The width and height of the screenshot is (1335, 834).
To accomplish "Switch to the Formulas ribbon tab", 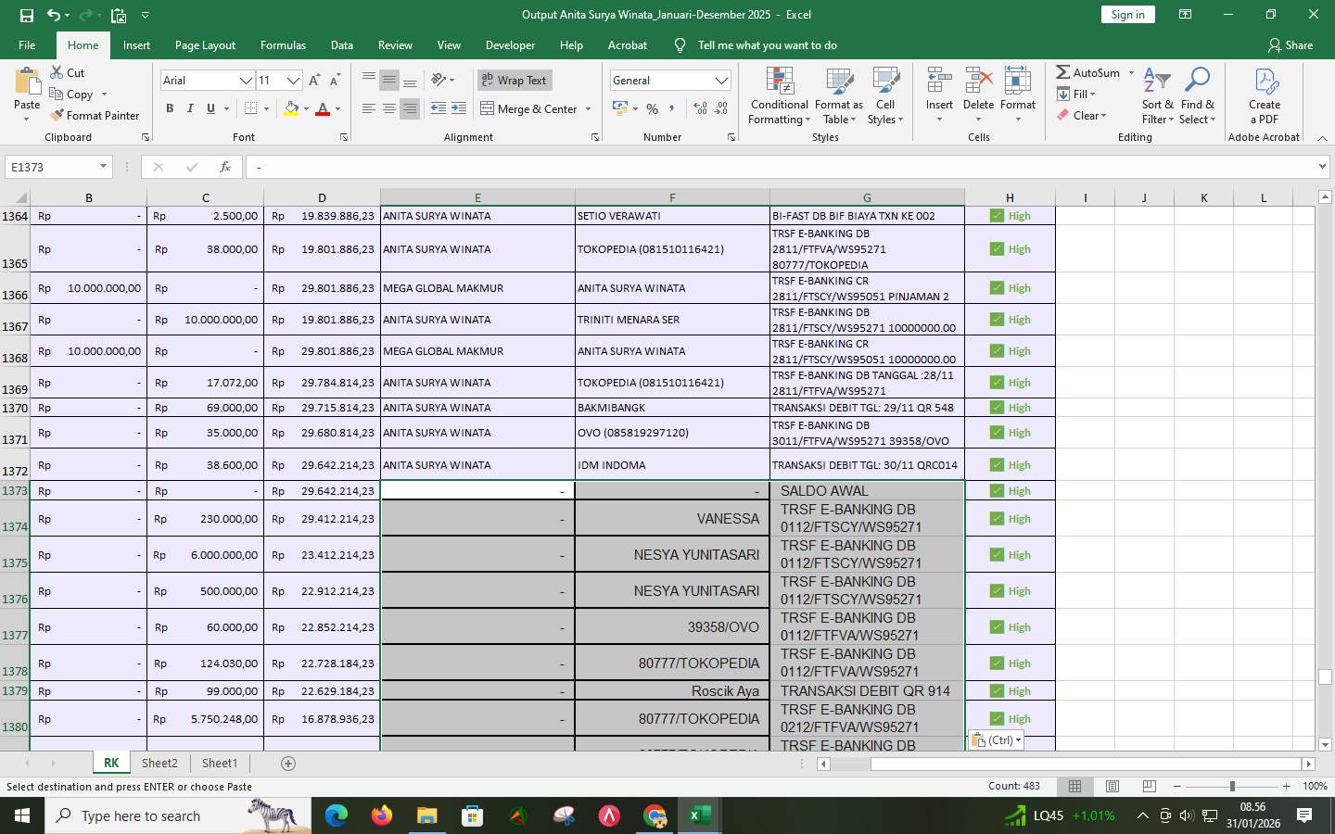I will [283, 44].
